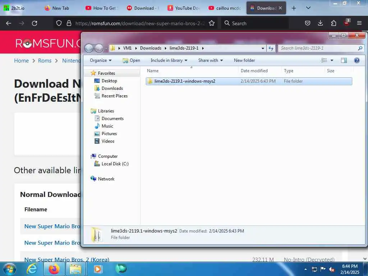
Task: Select Desktop in Favorites
Action: point(109,81)
